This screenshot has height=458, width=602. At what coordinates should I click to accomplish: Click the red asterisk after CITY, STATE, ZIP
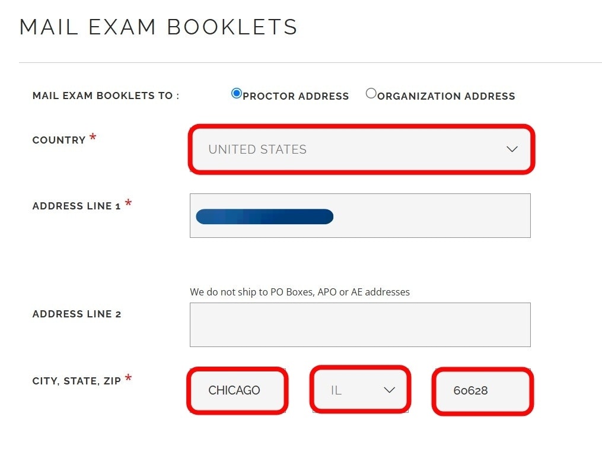click(x=128, y=379)
